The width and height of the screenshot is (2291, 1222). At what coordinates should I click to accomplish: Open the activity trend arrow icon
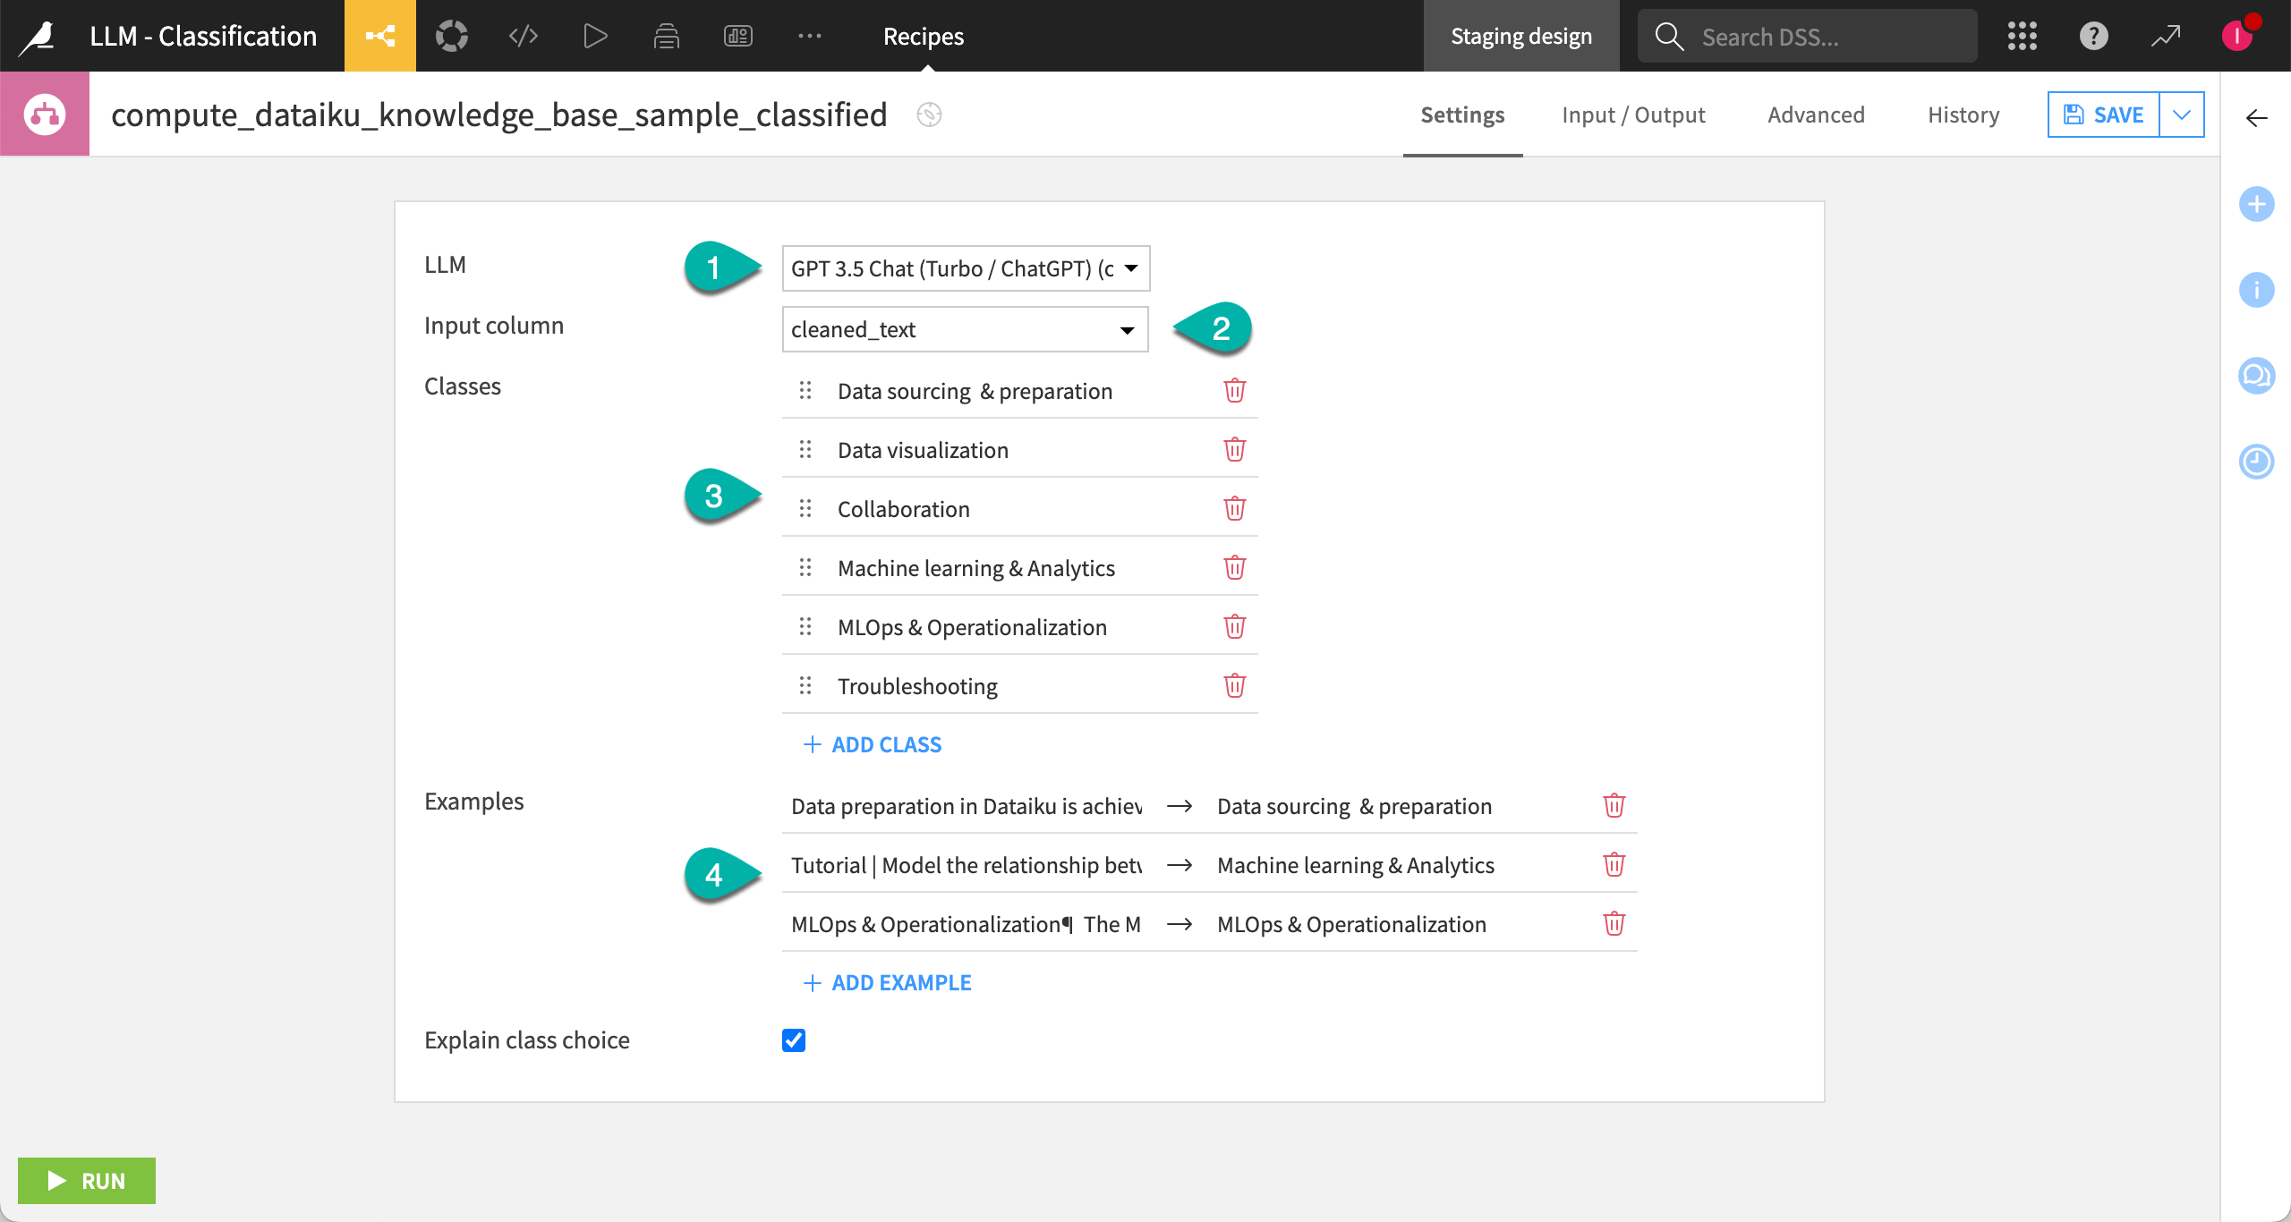pos(2166,36)
